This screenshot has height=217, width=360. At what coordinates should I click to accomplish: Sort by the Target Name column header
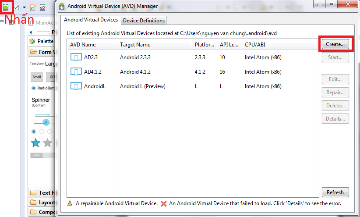[155, 45]
